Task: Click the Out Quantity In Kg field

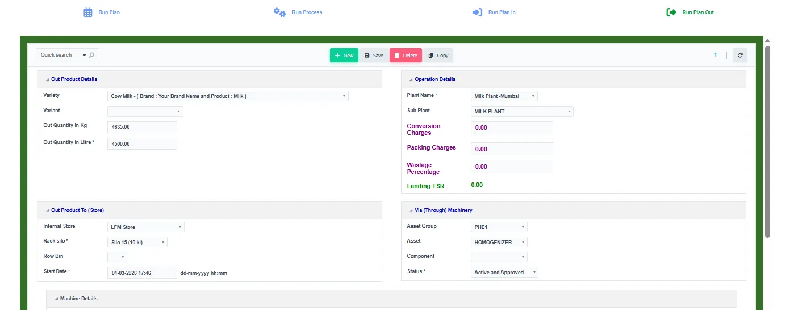Action: 142,128
